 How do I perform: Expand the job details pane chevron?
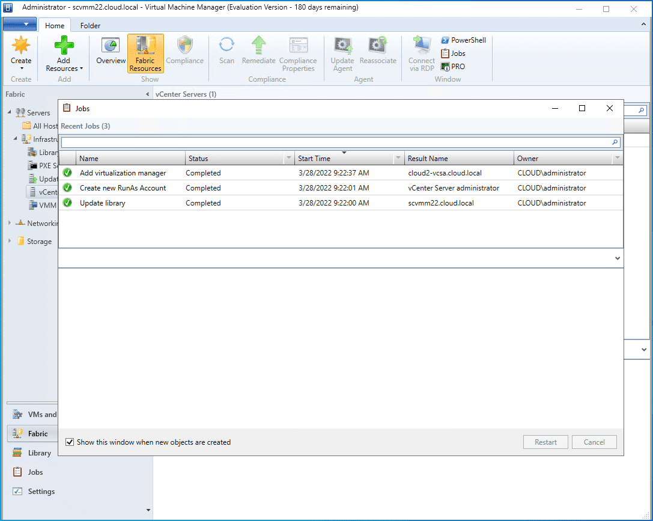coord(617,258)
